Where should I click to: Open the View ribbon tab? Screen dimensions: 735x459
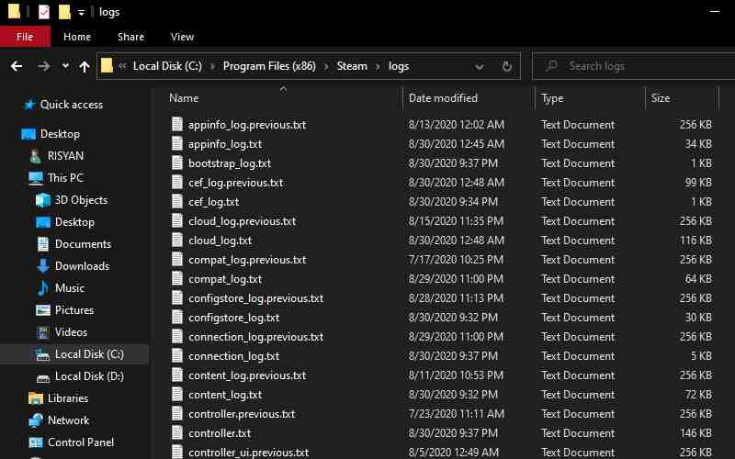click(182, 37)
